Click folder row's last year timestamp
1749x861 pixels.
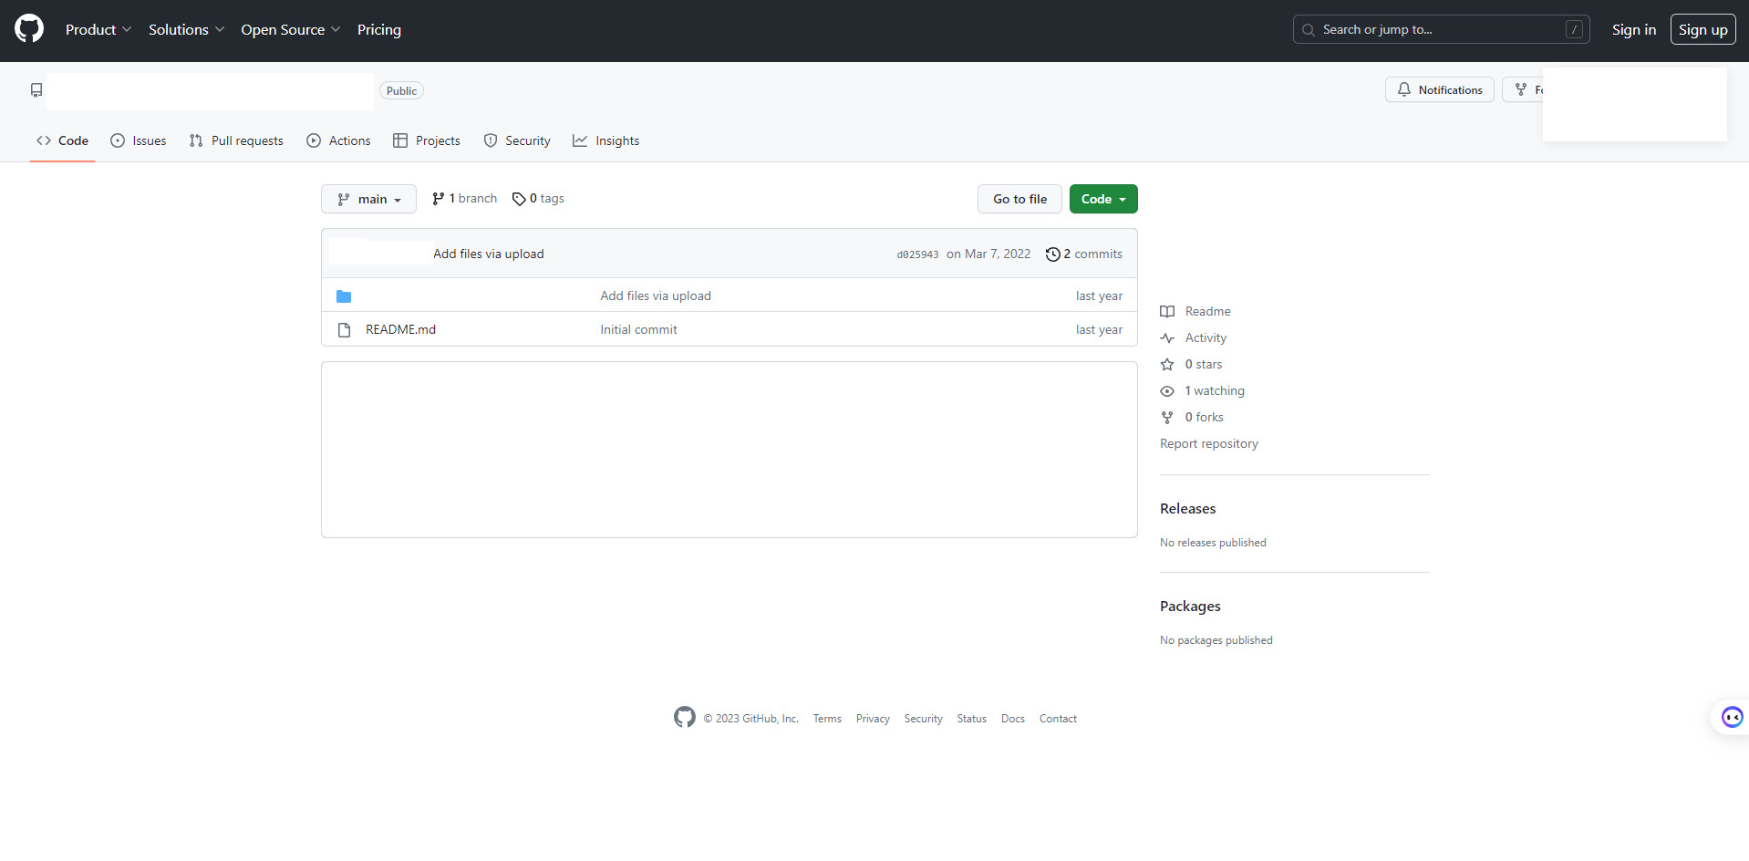[1099, 296]
